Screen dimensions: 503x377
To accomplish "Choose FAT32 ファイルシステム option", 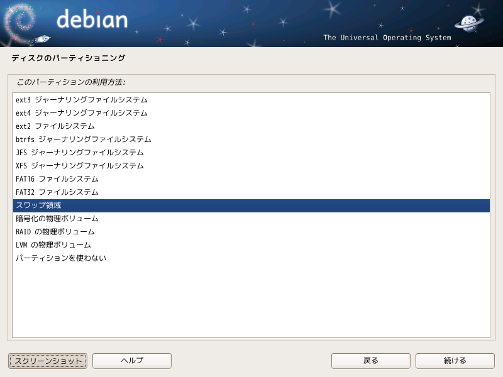I will [251, 192].
